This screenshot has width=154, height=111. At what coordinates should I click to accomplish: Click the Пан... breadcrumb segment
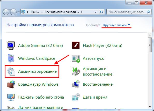tap(35, 12)
